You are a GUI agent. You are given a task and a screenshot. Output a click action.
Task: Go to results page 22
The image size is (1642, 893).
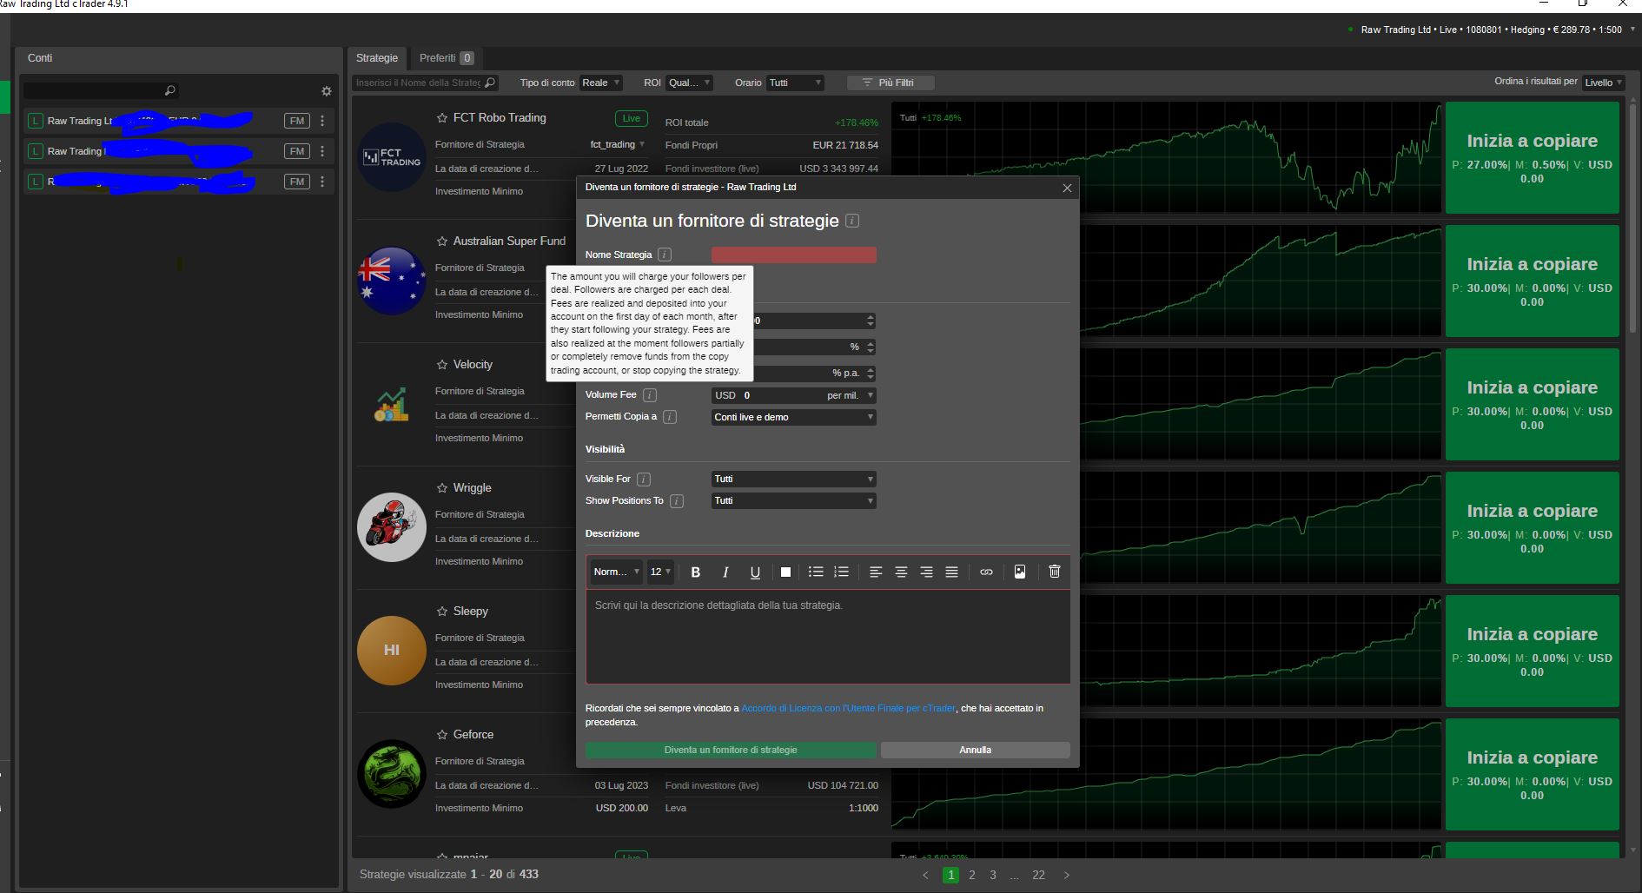tap(1038, 875)
